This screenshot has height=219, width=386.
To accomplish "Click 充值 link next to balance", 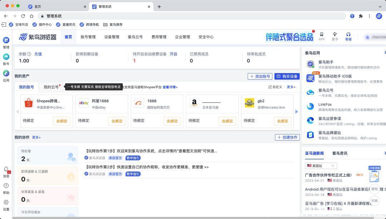I will click(x=38, y=54).
